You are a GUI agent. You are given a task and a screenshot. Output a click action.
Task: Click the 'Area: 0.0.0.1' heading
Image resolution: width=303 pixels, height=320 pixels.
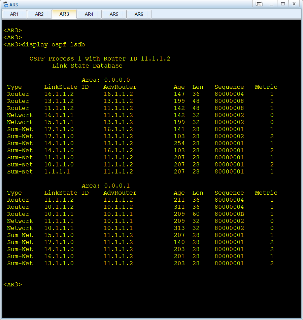coord(106,186)
